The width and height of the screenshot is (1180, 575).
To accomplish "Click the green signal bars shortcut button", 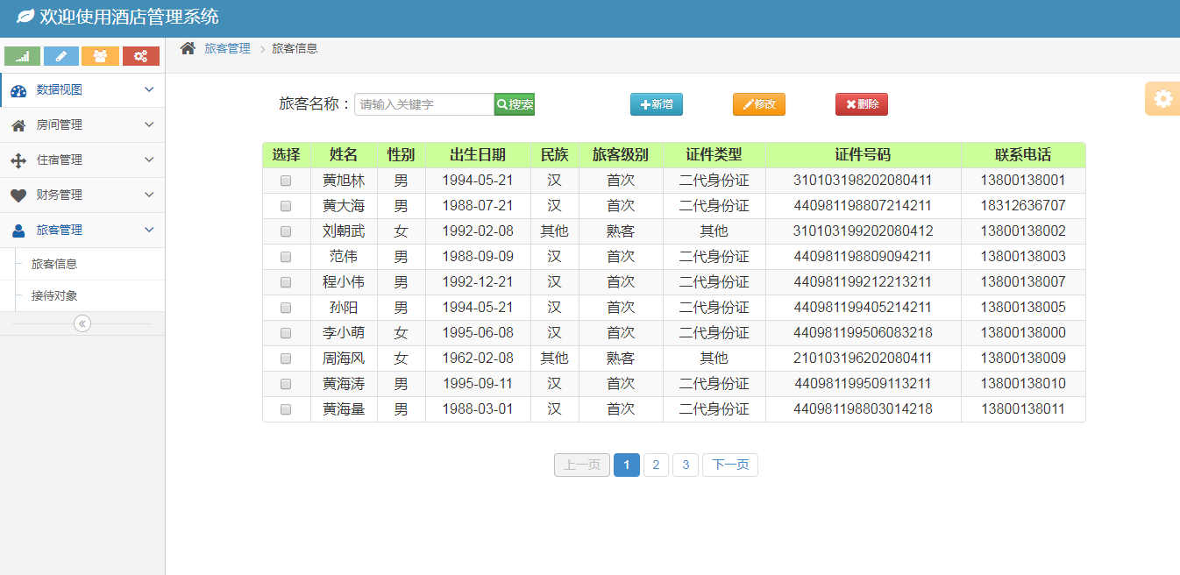I will point(23,56).
